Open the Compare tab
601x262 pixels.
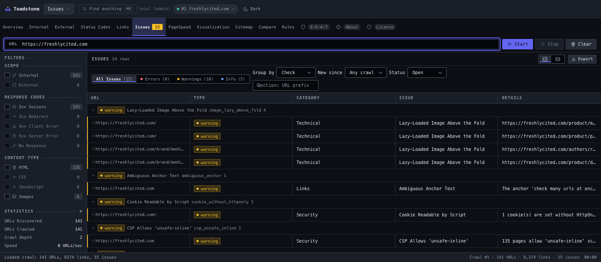point(267,27)
